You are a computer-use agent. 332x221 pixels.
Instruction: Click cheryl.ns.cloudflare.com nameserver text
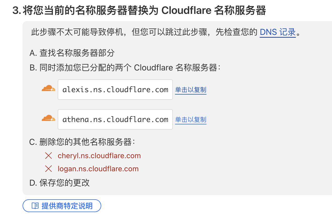[99, 156]
